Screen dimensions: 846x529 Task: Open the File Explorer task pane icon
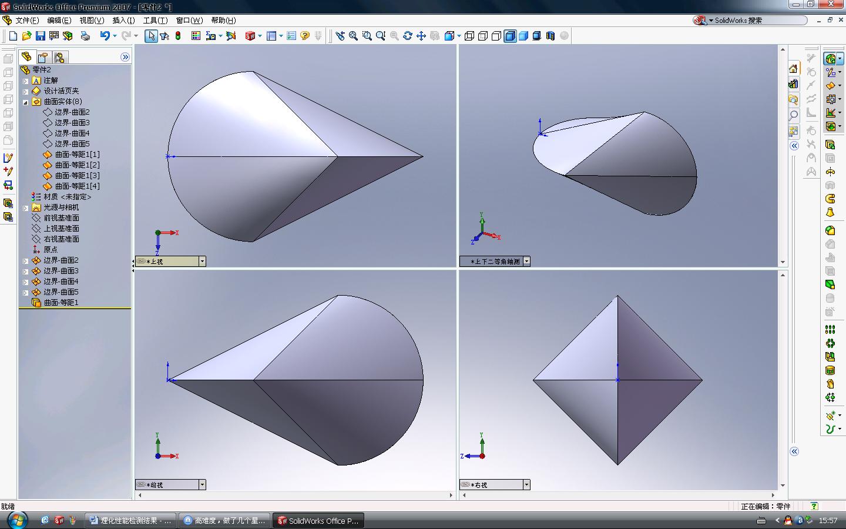[x=794, y=99]
